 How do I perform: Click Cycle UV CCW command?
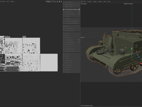(71, 61)
